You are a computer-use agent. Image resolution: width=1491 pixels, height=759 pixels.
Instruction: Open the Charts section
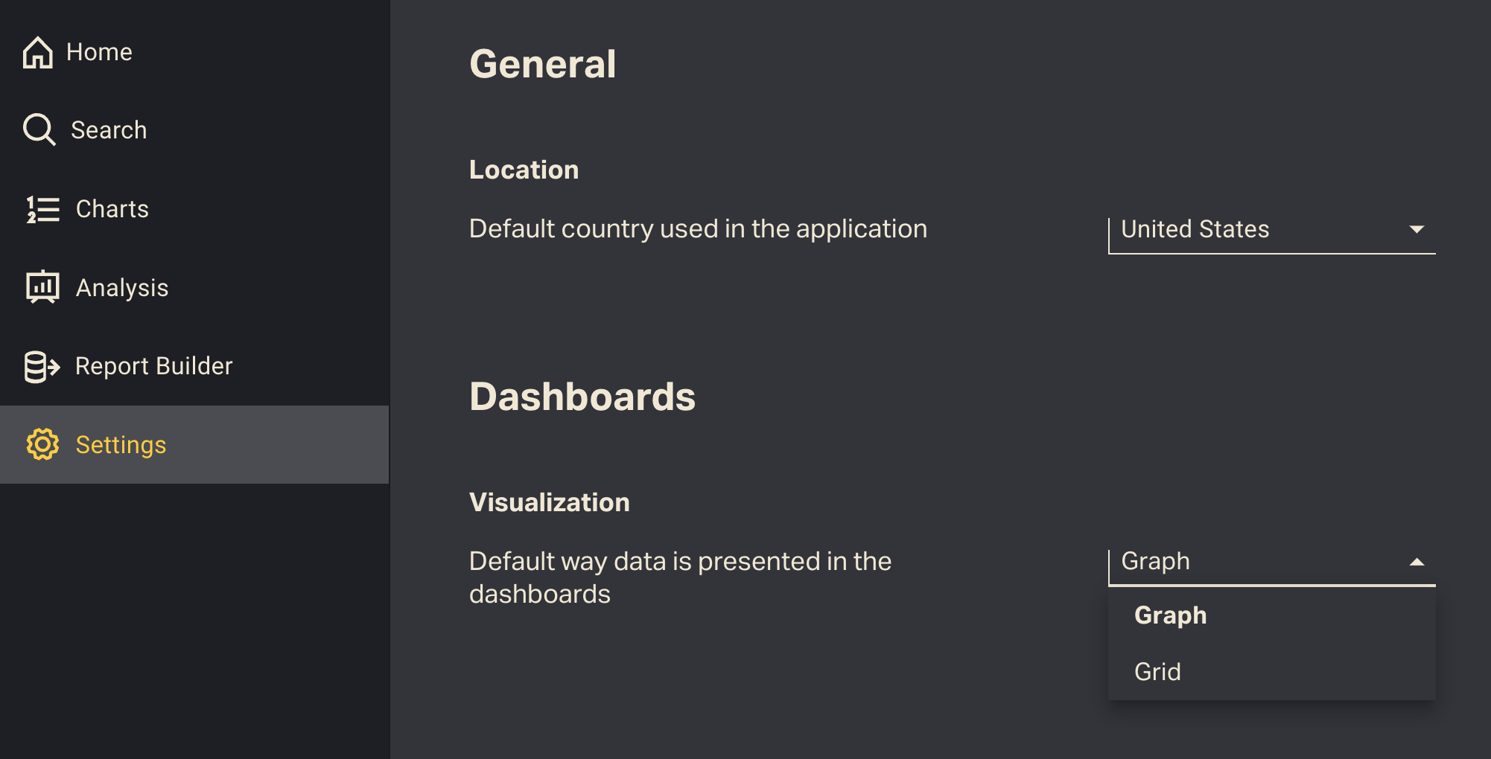coord(112,209)
